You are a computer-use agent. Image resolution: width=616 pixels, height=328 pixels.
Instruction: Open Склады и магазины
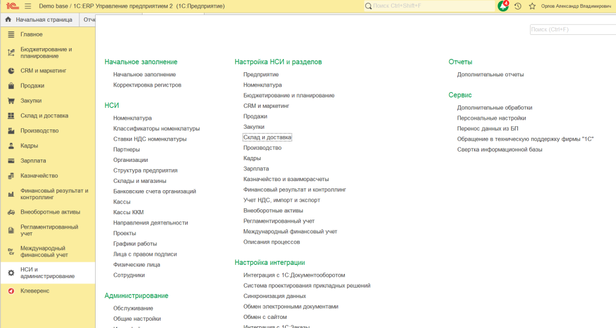(x=140, y=181)
